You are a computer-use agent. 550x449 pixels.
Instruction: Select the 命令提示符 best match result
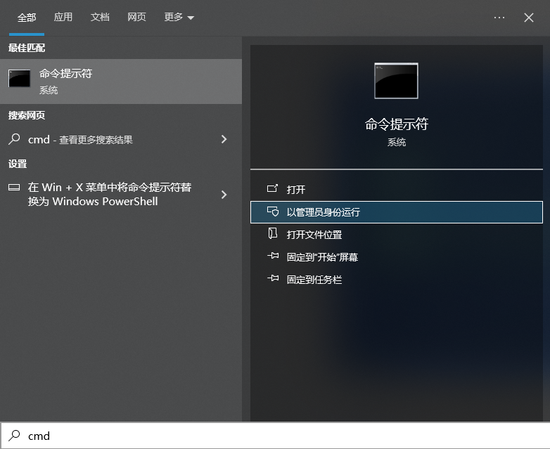coord(121,82)
